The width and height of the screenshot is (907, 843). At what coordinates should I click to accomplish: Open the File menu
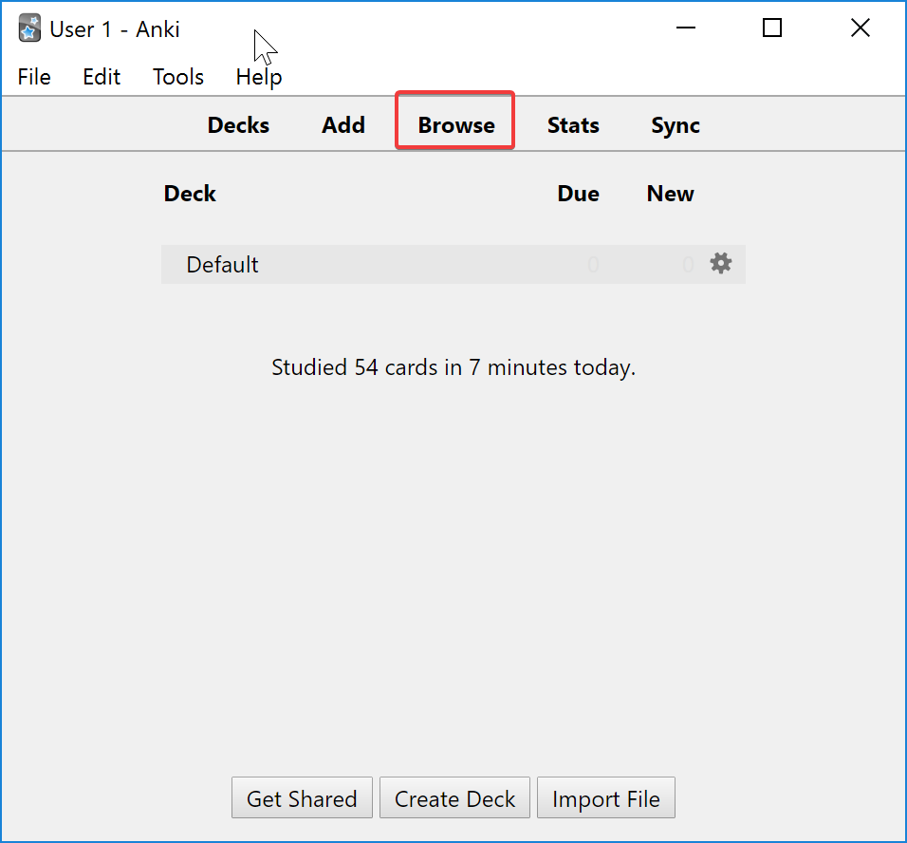[x=34, y=77]
